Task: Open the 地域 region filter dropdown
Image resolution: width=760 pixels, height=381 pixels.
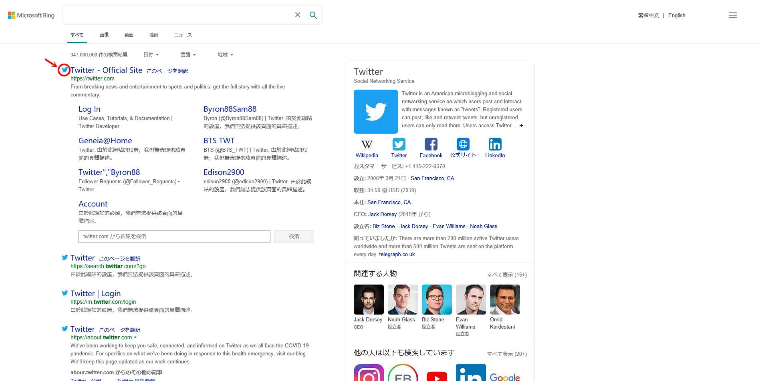Action: pos(226,55)
